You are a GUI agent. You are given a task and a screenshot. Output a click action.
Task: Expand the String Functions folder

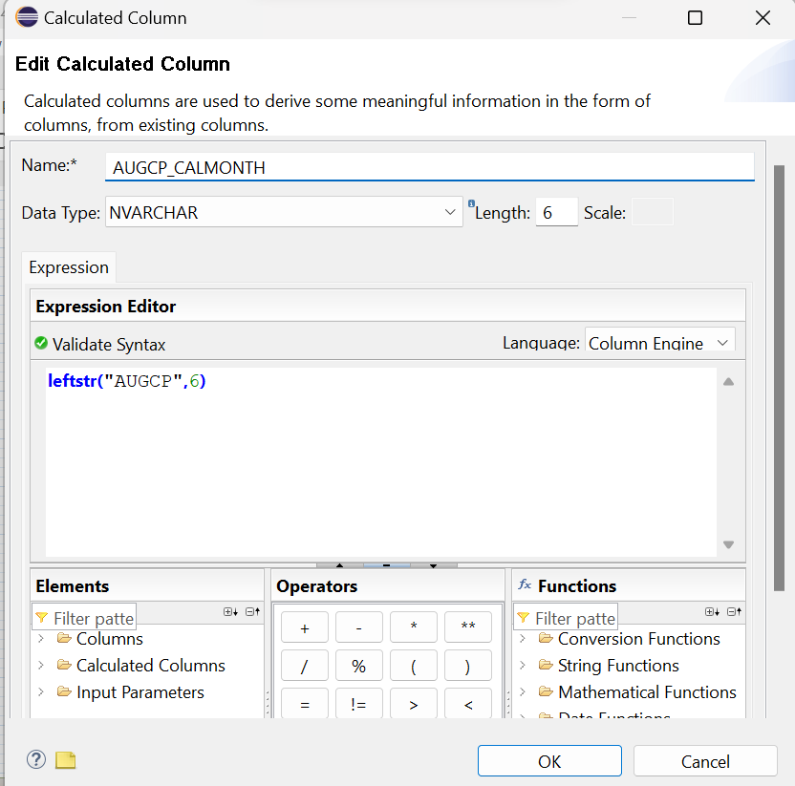click(523, 666)
